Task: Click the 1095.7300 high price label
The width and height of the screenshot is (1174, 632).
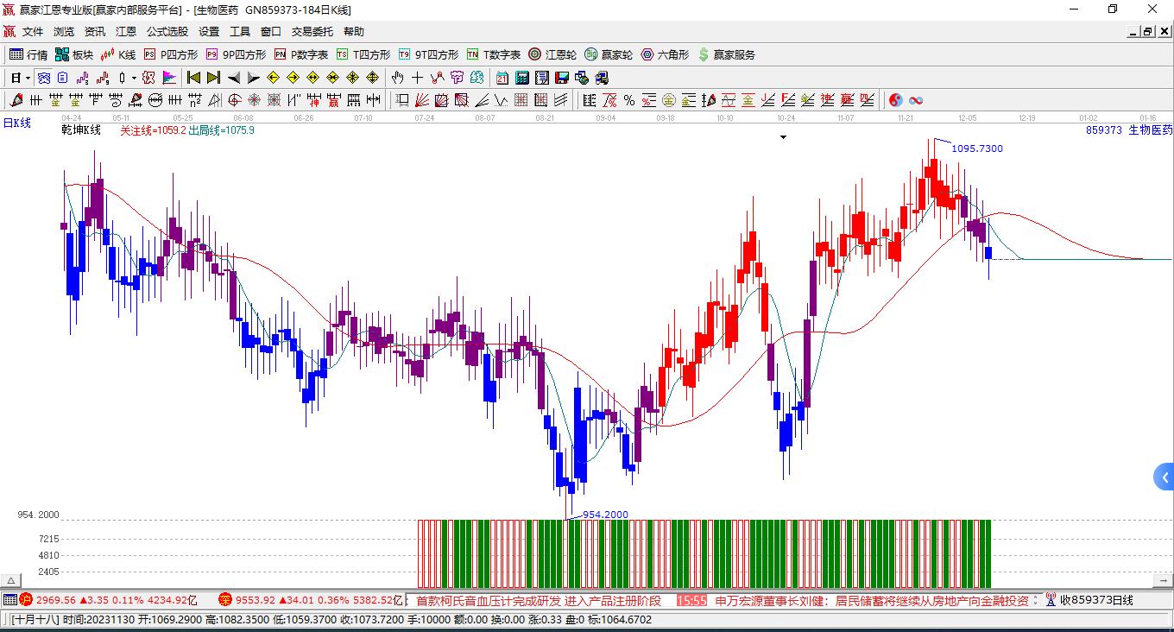Action: tap(977, 149)
